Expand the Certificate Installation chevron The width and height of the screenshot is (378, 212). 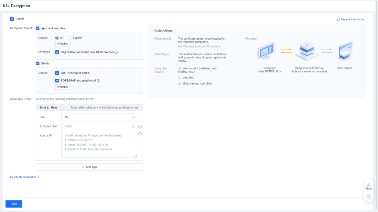[38, 177]
